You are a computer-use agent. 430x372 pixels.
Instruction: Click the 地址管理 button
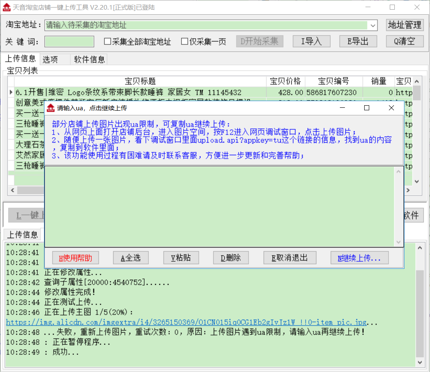[x=404, y=25]
